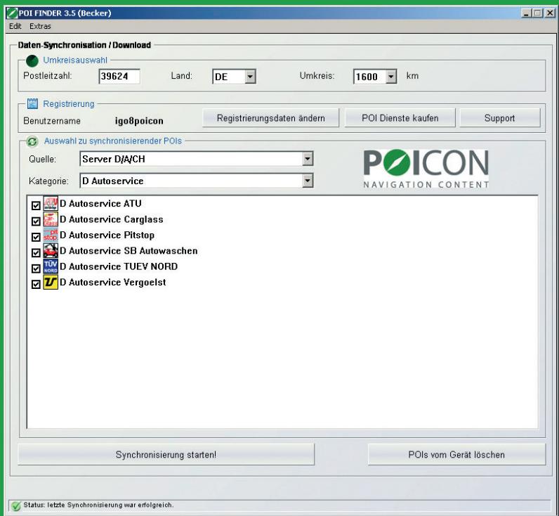
Task: Select the D Autoservice TUEV NORD entry
Action: coord(119,266)
